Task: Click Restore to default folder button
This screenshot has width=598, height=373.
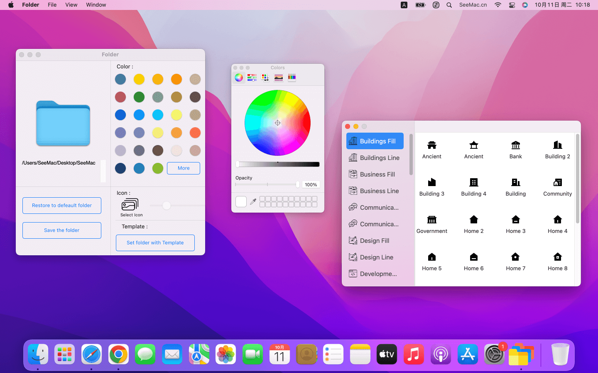Action: [62, 206]
